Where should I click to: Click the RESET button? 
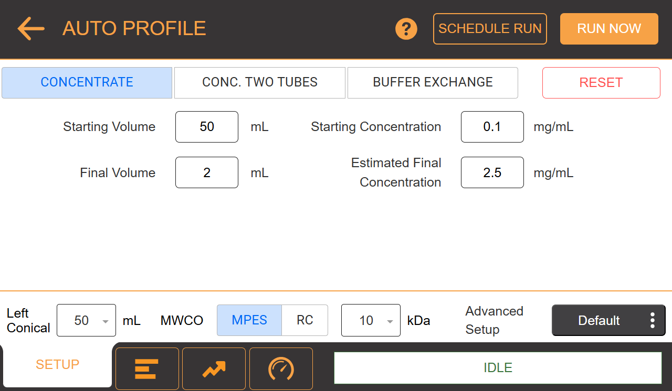click(x=601, y=83)
